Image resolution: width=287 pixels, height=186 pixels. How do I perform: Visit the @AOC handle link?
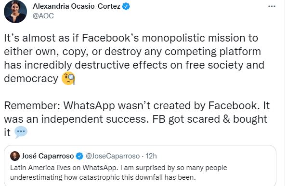point(43,16)
